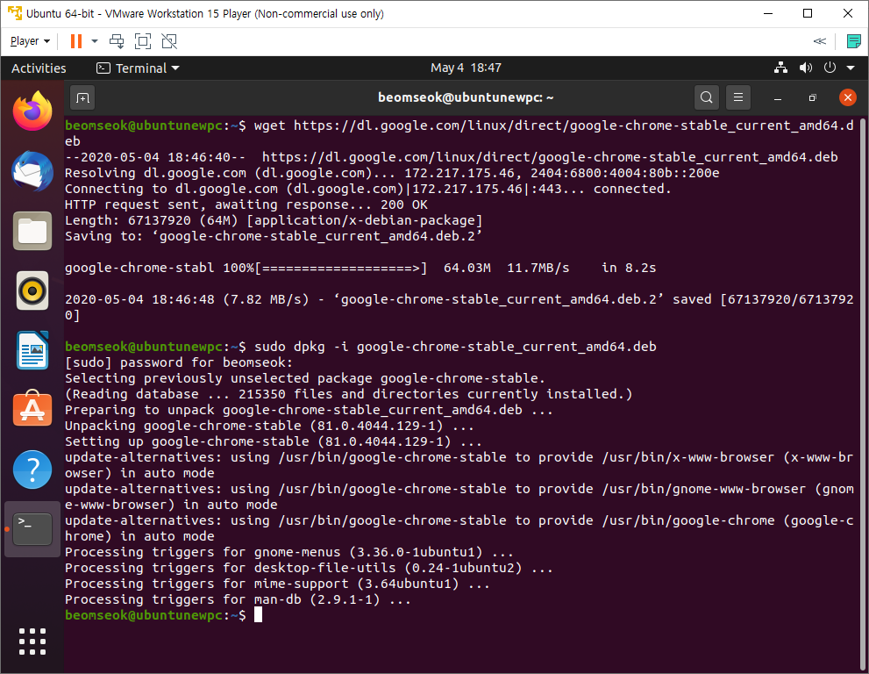Viewport: 869px width, 674px height.
Task: Open Activities overview
Action: click(x=39, y=68)
